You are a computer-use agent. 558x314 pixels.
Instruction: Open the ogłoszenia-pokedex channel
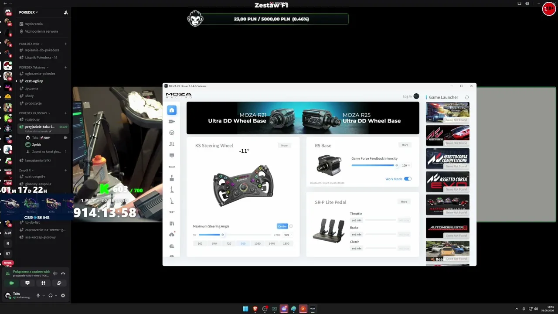point(40,74)
